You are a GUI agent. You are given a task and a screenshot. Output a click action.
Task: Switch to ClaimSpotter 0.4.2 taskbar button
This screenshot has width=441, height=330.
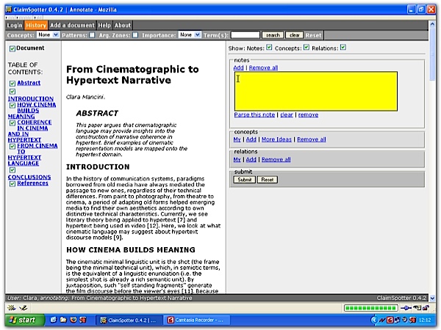pos(129,320)
